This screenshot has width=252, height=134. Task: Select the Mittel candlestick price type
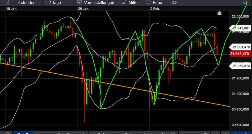tap(130, 3)
